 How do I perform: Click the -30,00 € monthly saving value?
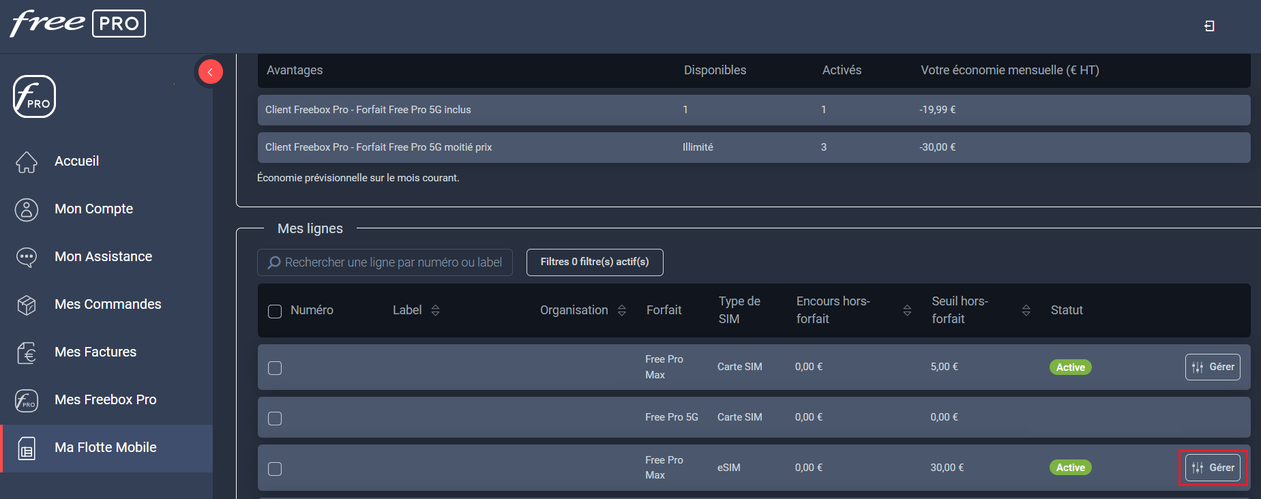point(938,147)
